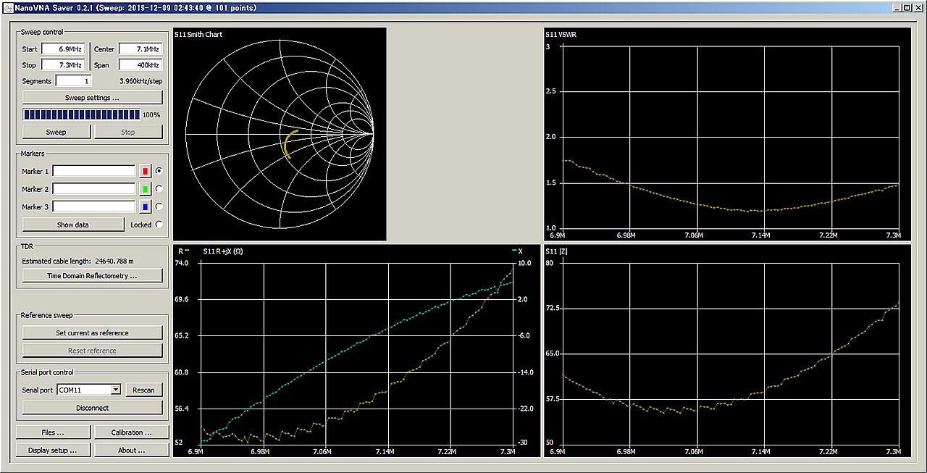Click the Marker 2 frequency field

tap(94, 189)
